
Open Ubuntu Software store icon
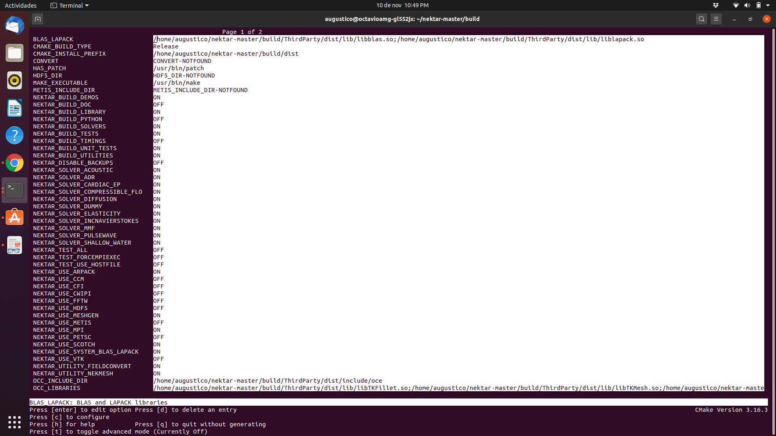click(x=15, y=218)
